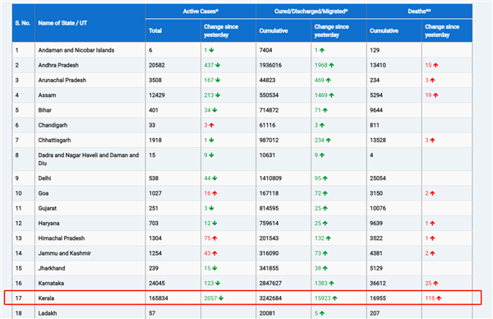Click red up arrow in Chhattisgarh deaths change
The width and height of the screenshot is (493, 319).
pos(433,141)
